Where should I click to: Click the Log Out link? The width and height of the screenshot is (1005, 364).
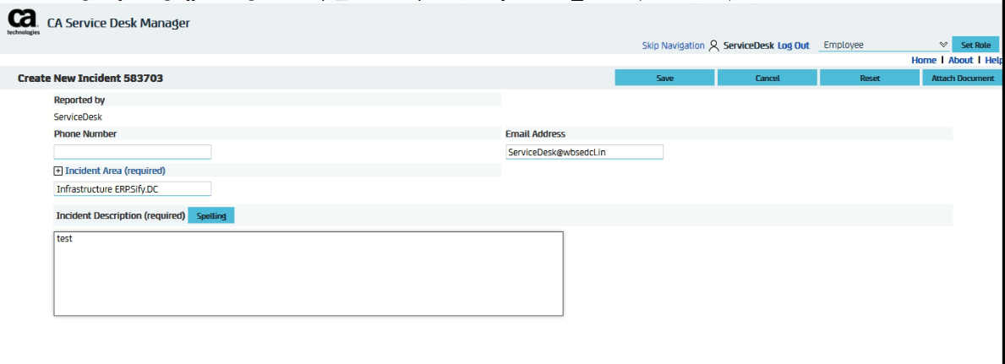[x=794, y=46]
